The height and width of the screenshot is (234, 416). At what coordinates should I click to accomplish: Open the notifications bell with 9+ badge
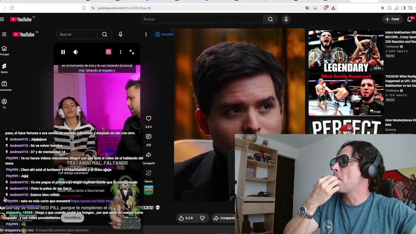click(x=410, y=19)
